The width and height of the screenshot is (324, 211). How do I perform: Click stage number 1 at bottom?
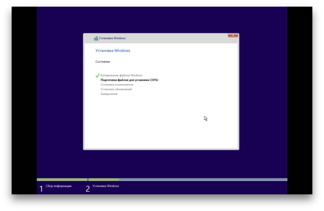coord(41,189)
